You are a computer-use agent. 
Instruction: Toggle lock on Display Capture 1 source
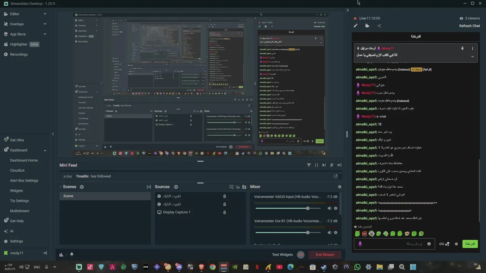tap(224, 212)
